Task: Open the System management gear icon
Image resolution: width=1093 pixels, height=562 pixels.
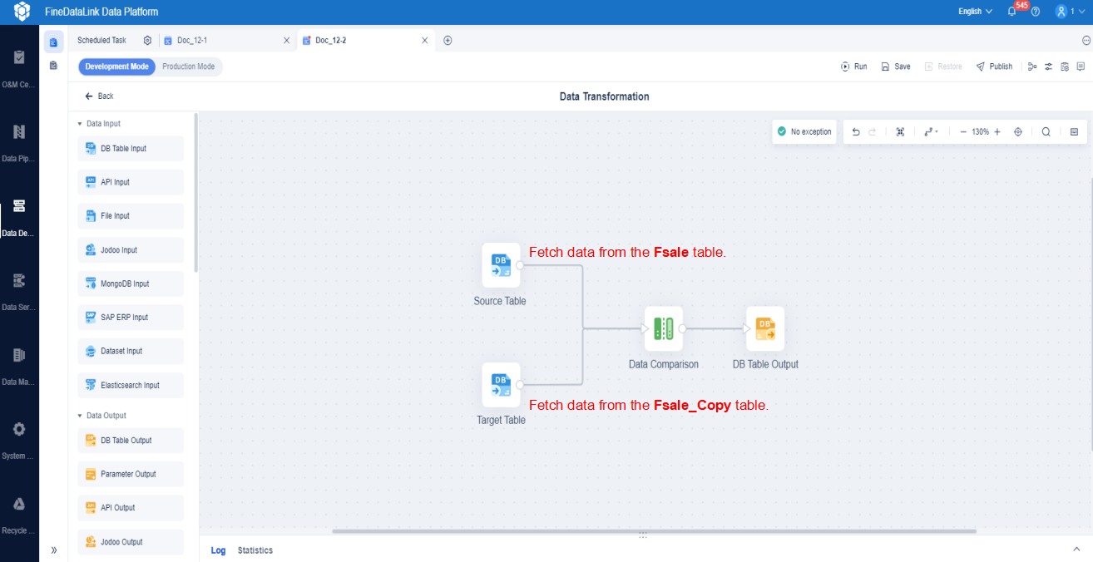Action: pyautogui.click(x=19, y=430)
